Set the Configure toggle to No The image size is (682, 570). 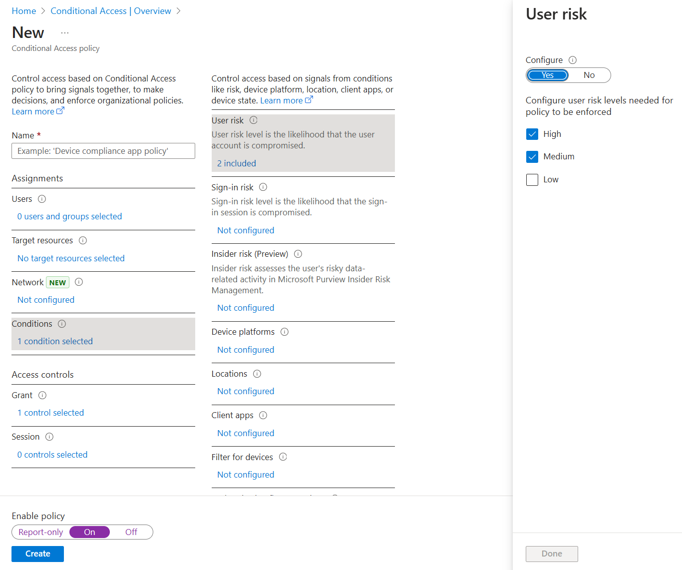[589, 75]
